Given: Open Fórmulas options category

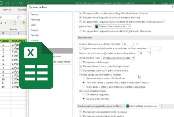Looking at the screenshot, I should [36, 20].
